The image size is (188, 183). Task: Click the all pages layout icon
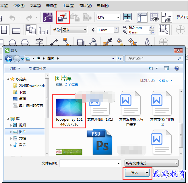31,30
